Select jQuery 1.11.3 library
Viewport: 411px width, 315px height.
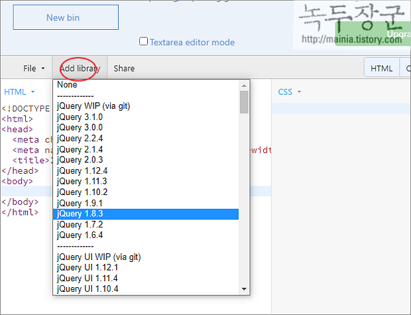pyautogui.click(x=146, y=181)
